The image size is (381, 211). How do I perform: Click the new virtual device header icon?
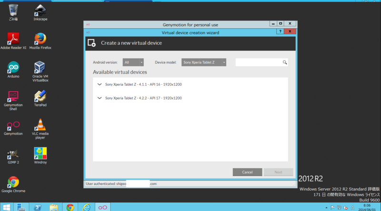pyautogui.click(x=91, y=43)
